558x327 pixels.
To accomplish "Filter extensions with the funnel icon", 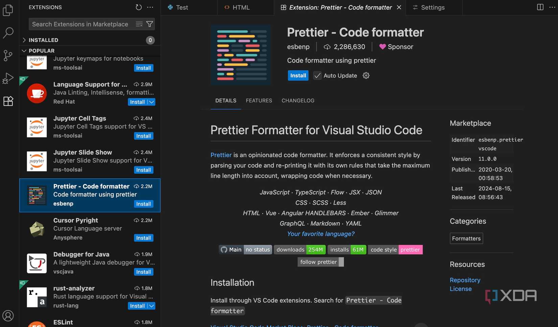I will coord(149,24).
